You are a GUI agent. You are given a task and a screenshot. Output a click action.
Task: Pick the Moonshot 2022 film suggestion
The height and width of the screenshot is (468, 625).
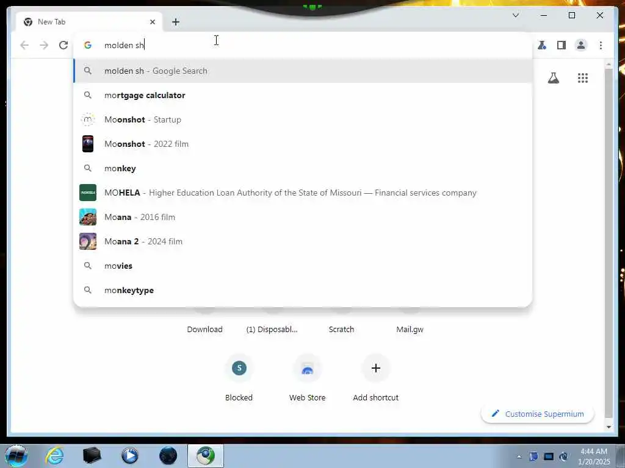(303, 144)
